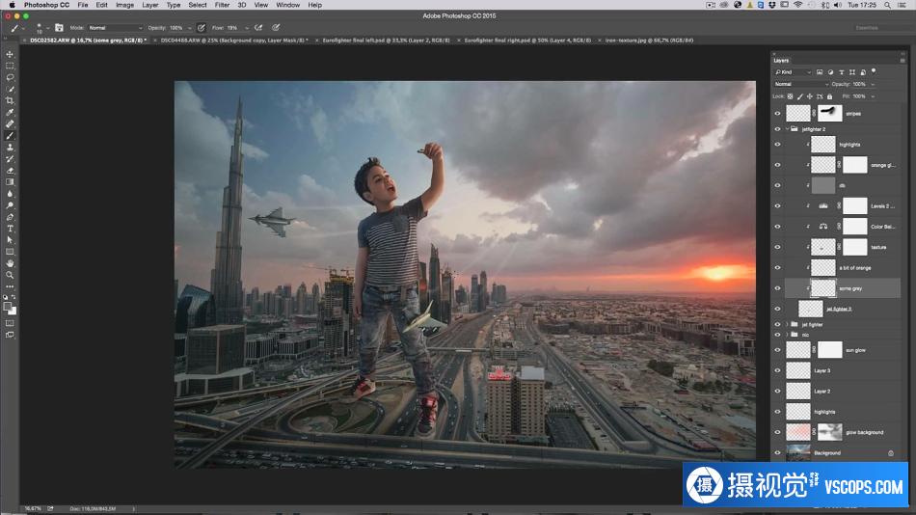Select the Move tool
This screenshot has width=916, height=515.
tap(10, 54)
